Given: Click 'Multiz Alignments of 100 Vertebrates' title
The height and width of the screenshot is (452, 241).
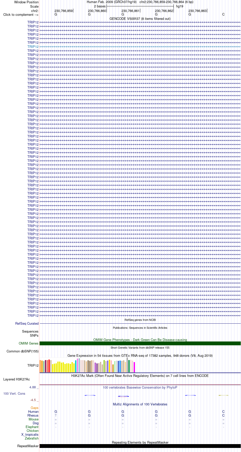Looking at the screenshot, I should point(140,404).
